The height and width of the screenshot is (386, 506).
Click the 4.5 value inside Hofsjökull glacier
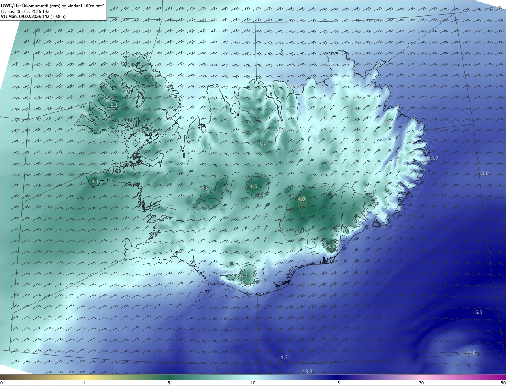pos(253,186)
